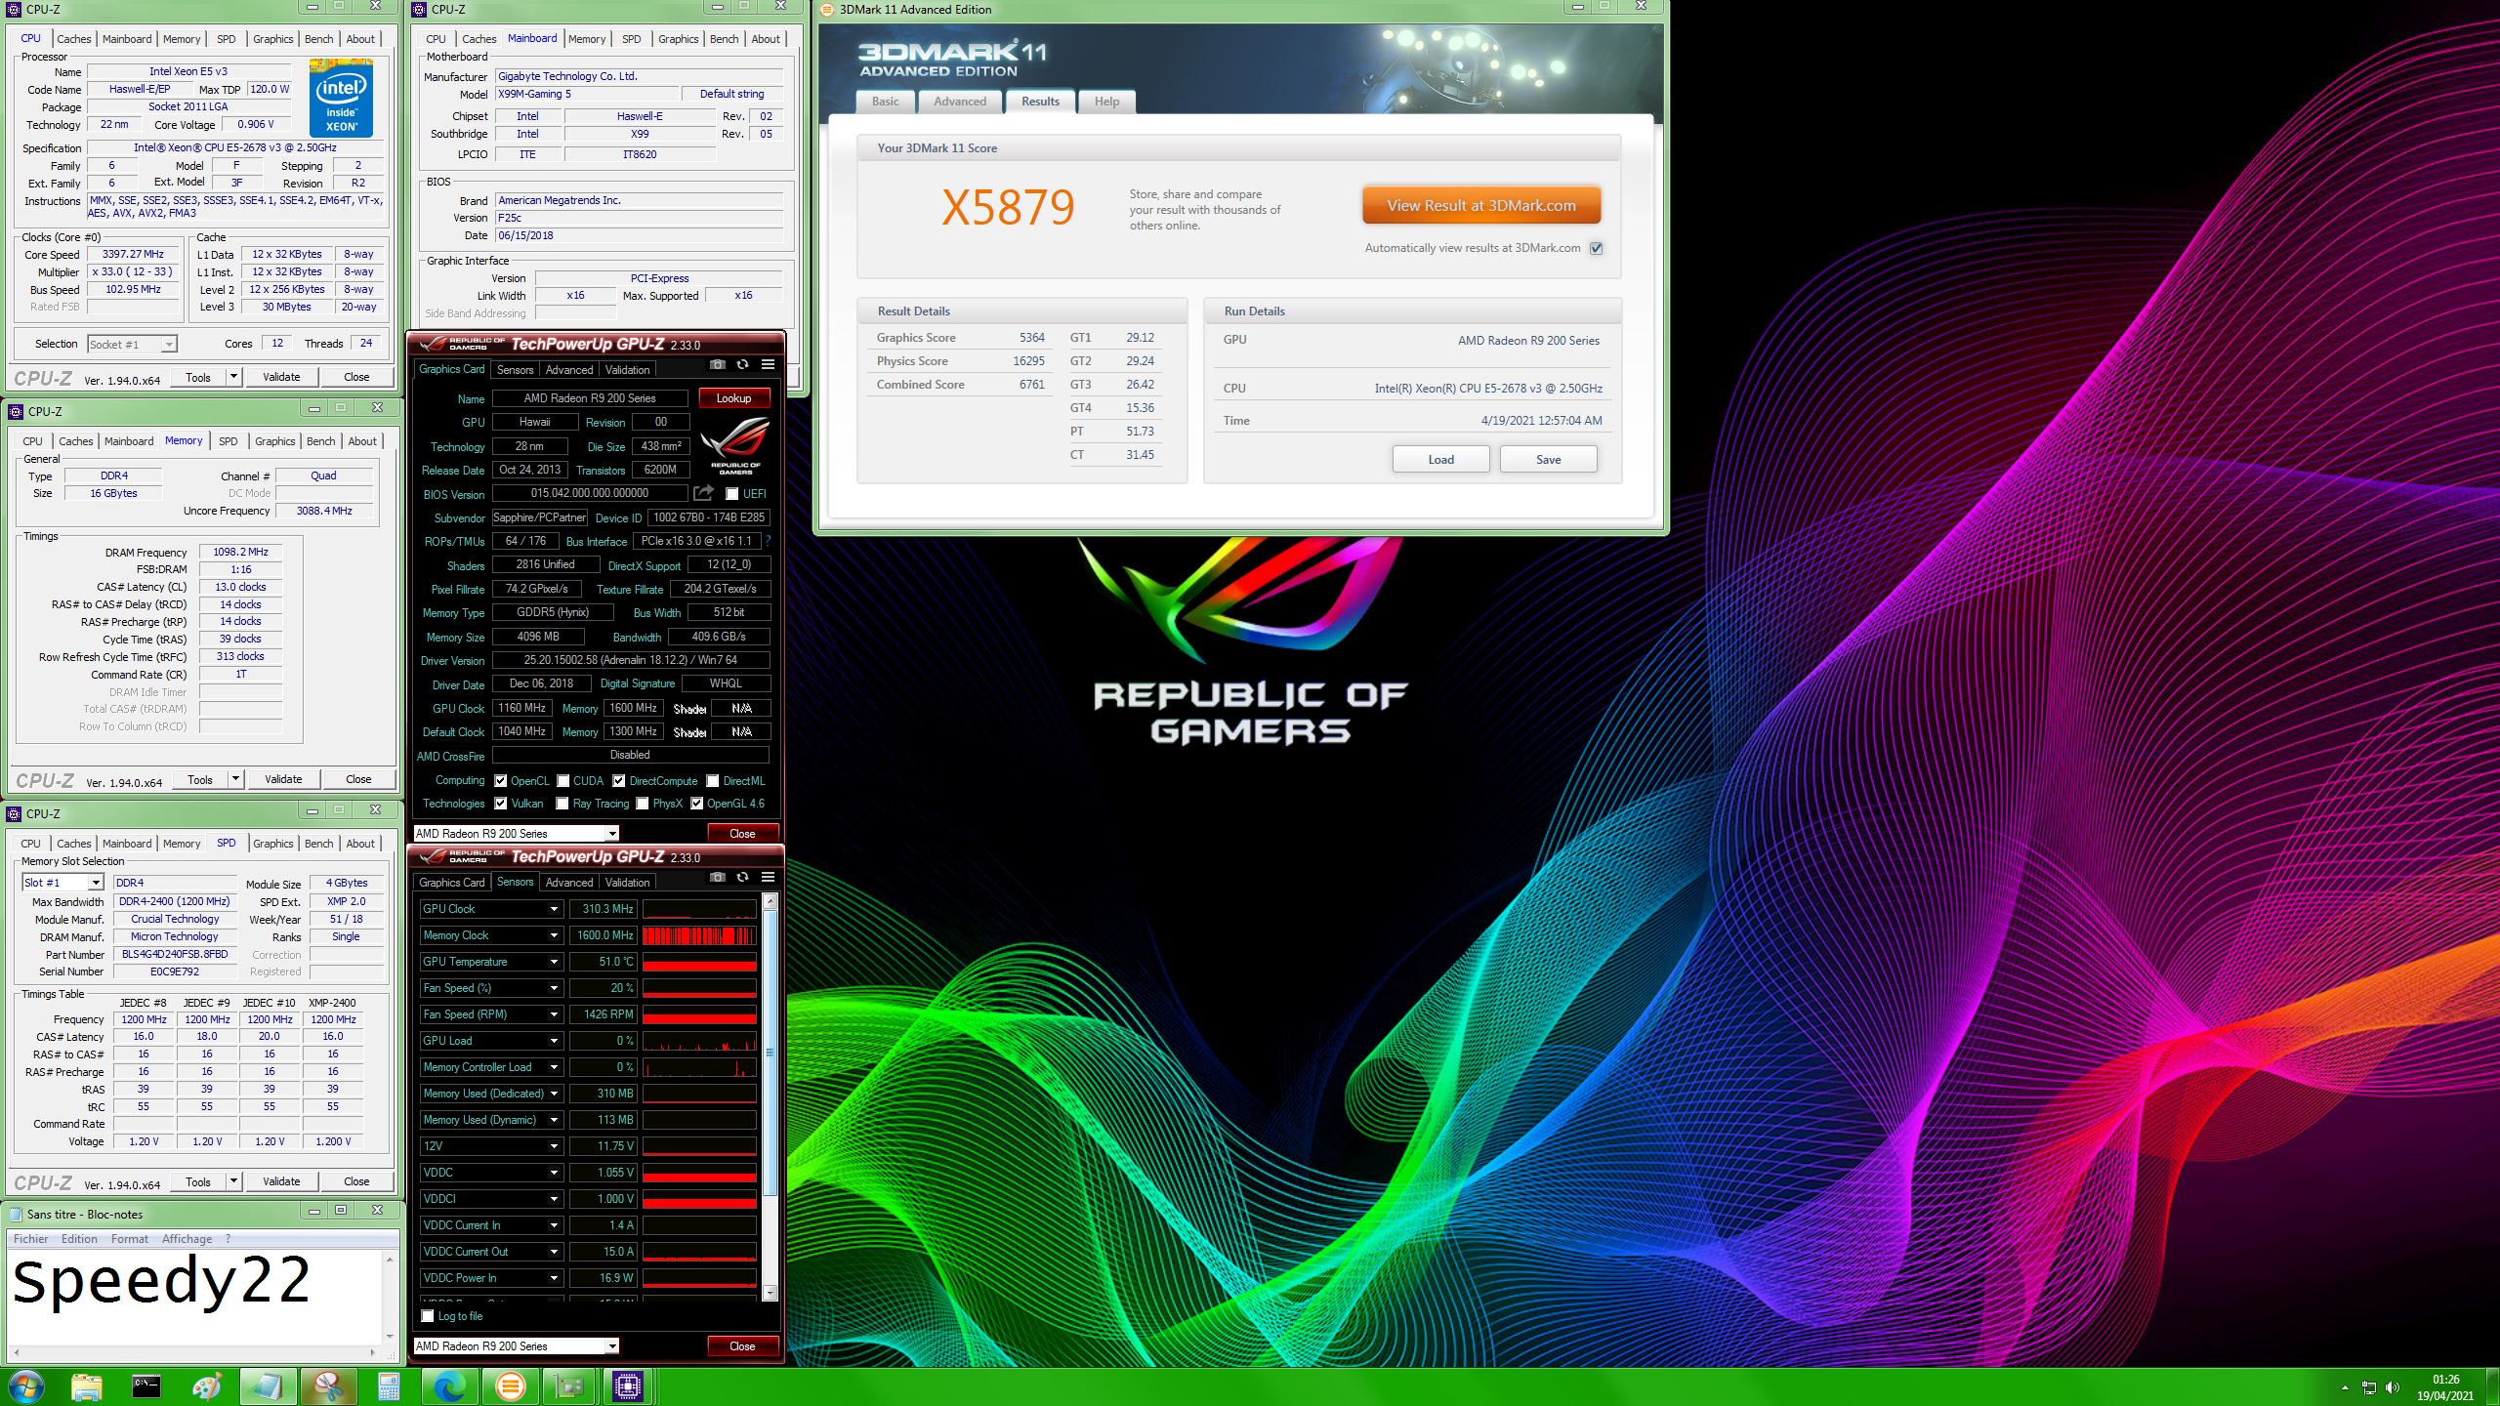Click Validate in CPU-Z SPD window
The width and height of the screenshot is (2500, 1406).
click(281, 1181)
